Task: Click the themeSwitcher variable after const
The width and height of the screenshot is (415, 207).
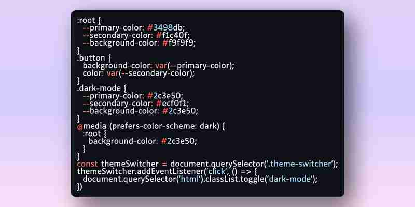Action: click(130, 164)
